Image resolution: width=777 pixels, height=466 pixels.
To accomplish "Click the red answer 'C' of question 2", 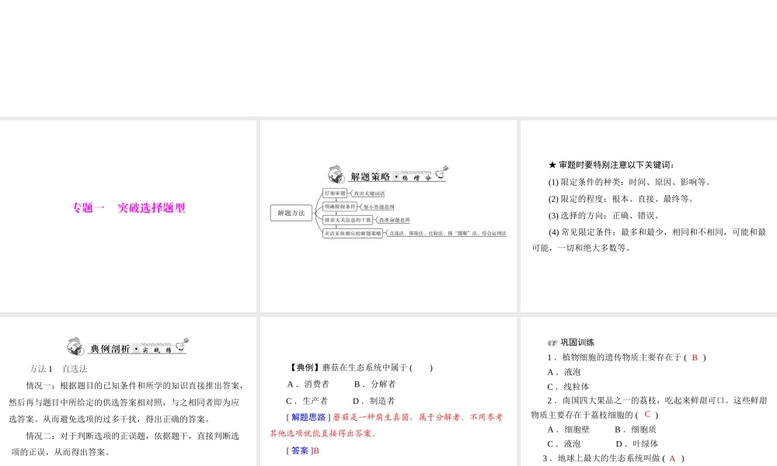I will (647, 415).
